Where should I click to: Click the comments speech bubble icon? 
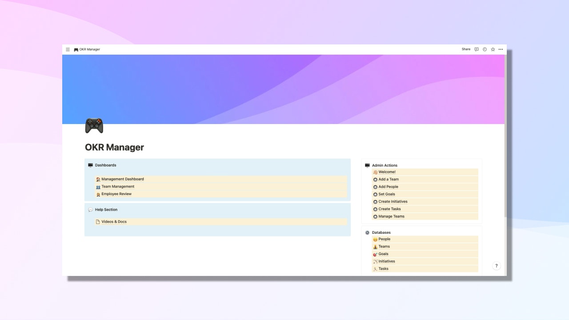click(477, 49)
